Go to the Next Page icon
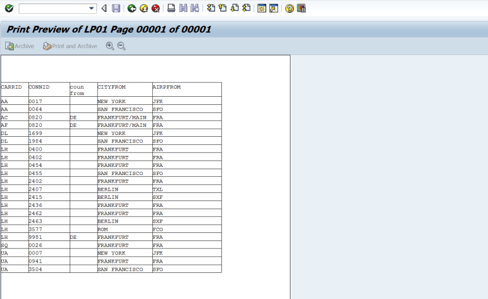Viewport: 488px width, 299px height. (235, 8)
